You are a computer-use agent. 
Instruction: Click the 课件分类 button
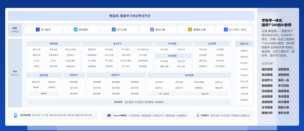pos(37,50)
